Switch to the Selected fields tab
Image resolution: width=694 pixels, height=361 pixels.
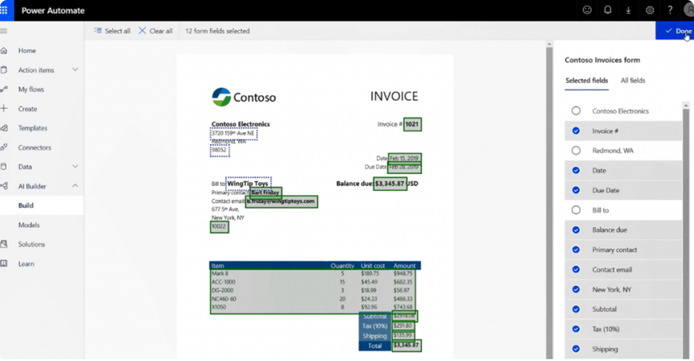click(587, 81)
